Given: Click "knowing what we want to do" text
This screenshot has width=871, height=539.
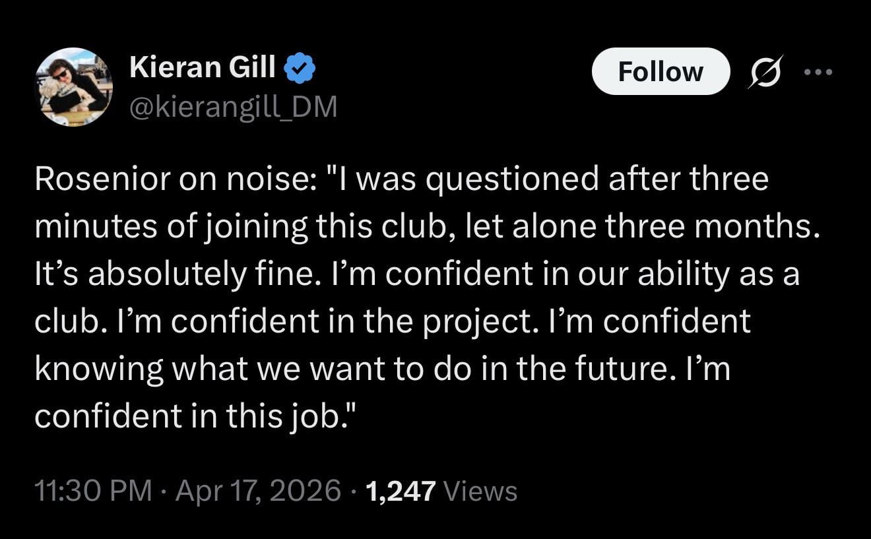Looking at the screenshot, I should [230, 369].
